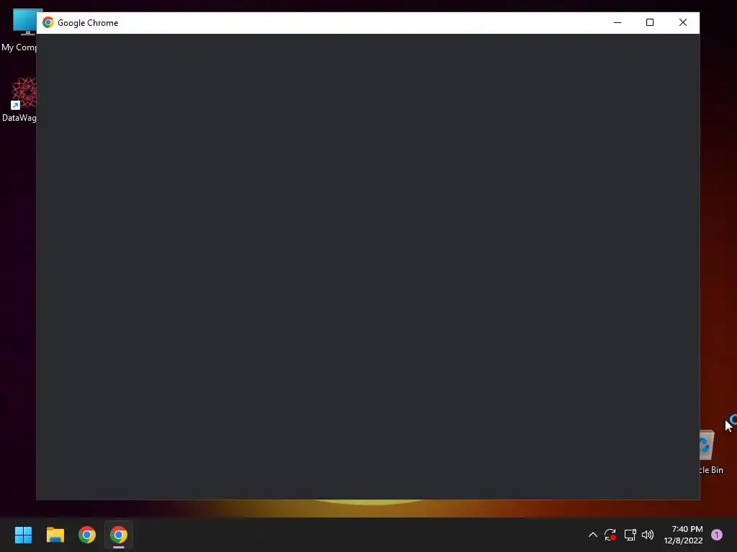Open the notification badge in tray

point(717,535)
